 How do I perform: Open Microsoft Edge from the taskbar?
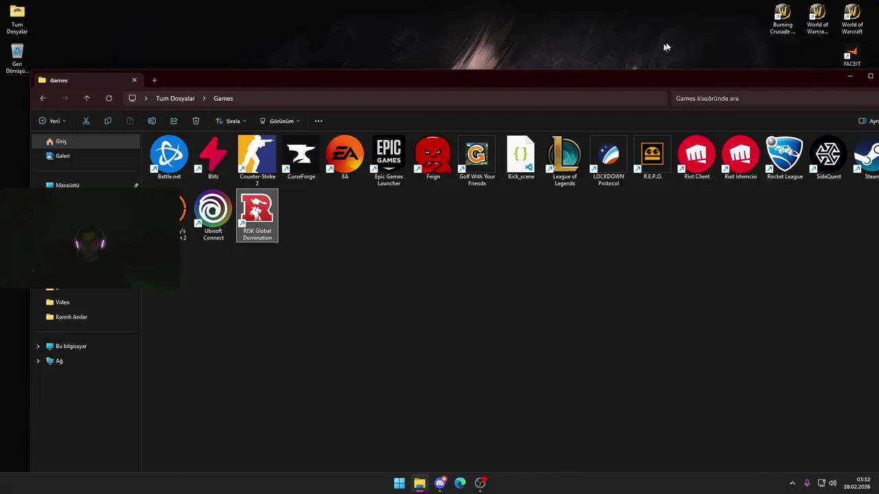coord(460,483)
